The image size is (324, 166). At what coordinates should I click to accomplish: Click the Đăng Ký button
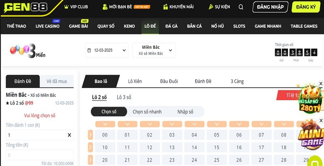tap(306, 7)
